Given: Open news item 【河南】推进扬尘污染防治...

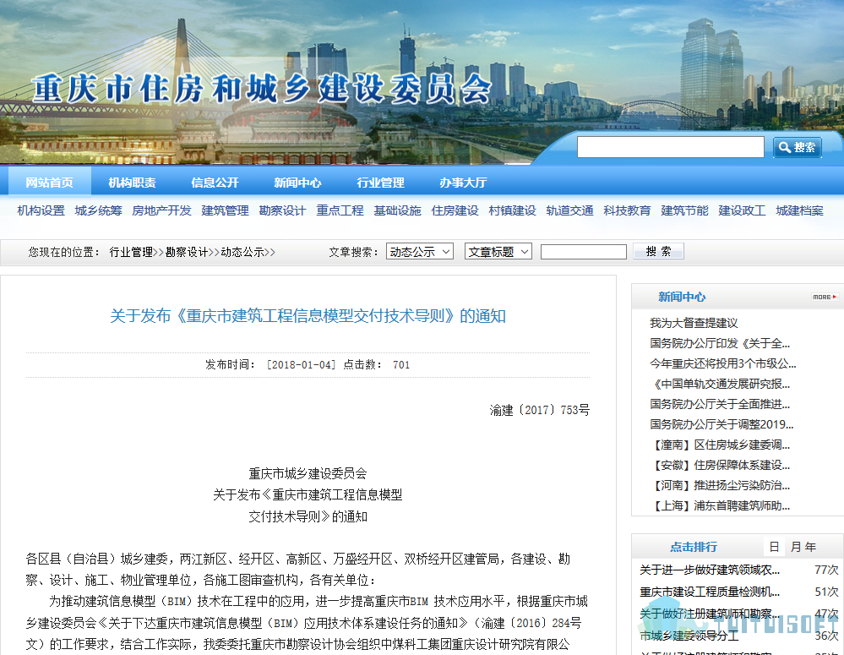Looking at the screenshot, I should pos(720,485).
